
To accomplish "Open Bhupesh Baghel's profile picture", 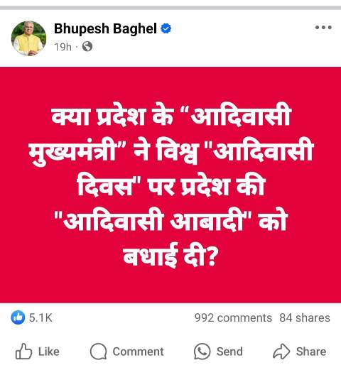I will point(28,38).
